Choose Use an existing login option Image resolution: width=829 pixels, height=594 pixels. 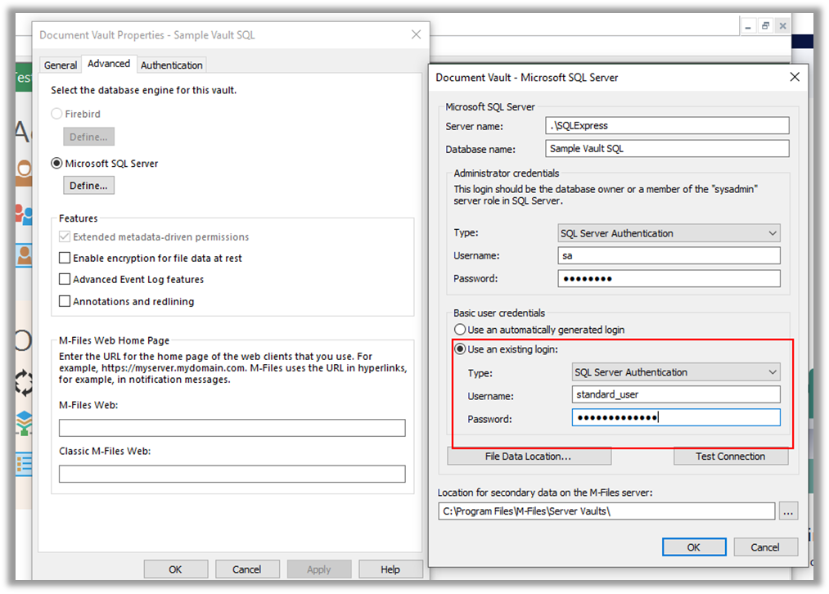(460, 349)
